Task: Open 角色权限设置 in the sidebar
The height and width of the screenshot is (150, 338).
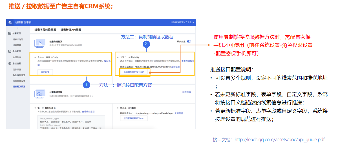Action: point(19,75)
